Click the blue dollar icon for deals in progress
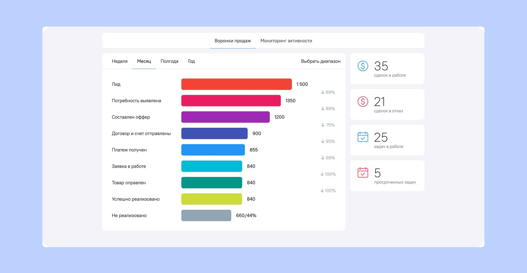 [363, 66]
